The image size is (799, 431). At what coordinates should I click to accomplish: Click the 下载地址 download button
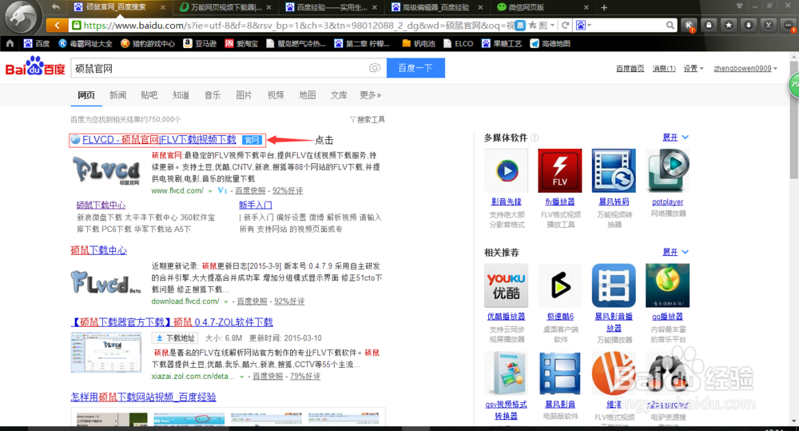[x=175, y=337]
